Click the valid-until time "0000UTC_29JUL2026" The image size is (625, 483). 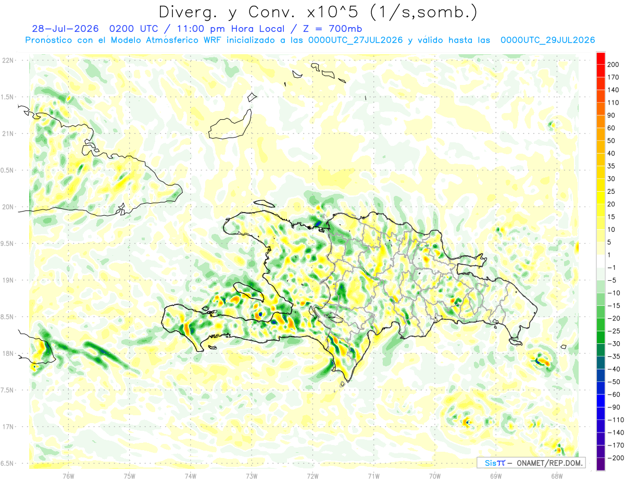(x=547, y=40)
